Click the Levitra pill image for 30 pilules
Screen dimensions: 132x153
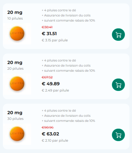click(17, 134)
